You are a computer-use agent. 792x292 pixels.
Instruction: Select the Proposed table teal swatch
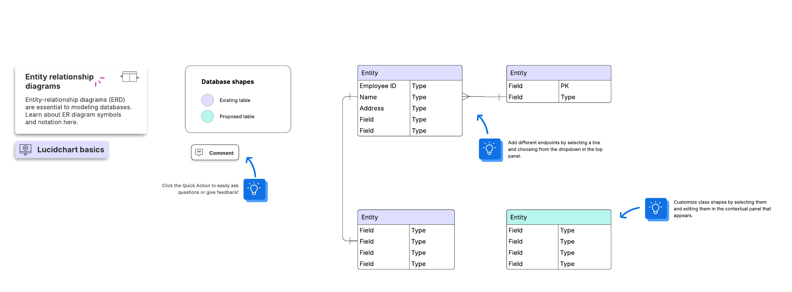(208, 116)
